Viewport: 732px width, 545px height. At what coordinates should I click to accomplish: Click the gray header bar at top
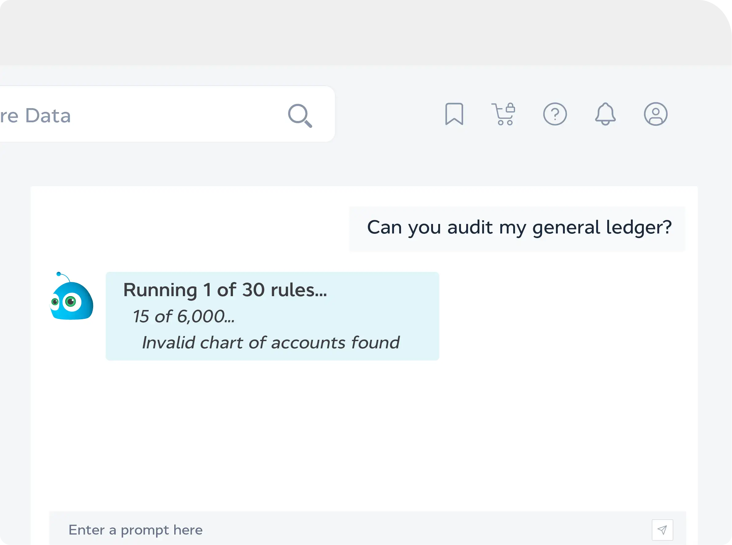point(363,33)
